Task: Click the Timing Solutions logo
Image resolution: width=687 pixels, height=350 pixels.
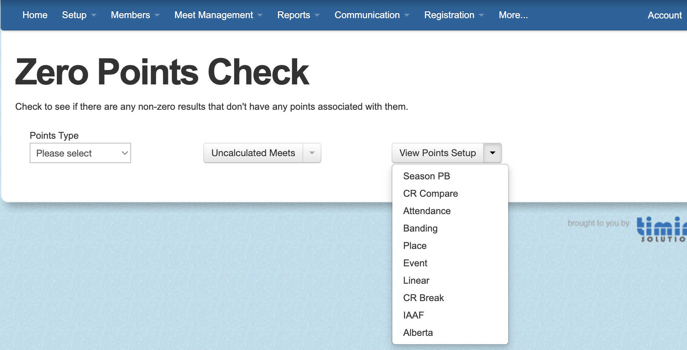Action: (662, 229)
